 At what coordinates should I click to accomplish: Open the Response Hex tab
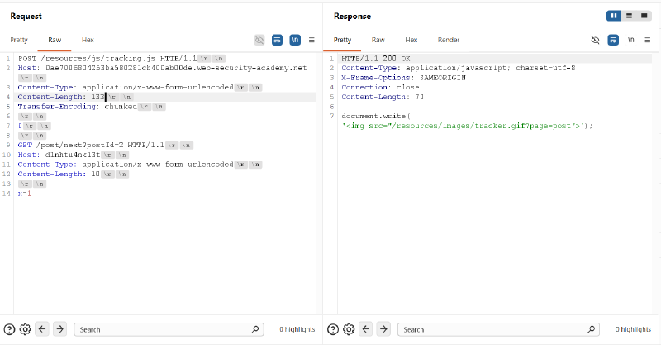(411, 40)
